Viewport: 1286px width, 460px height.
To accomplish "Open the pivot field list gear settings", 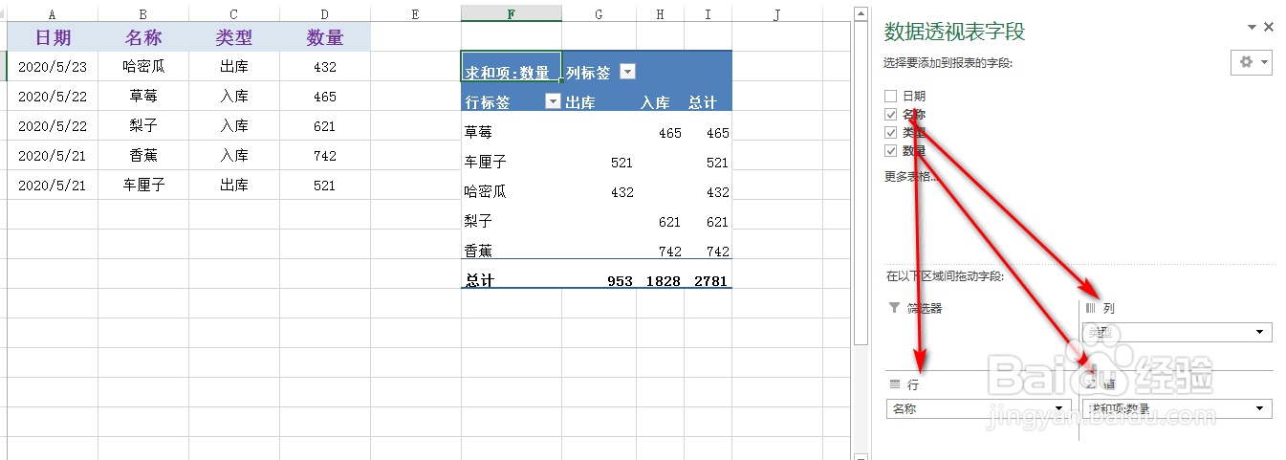I will (1252, 62).
